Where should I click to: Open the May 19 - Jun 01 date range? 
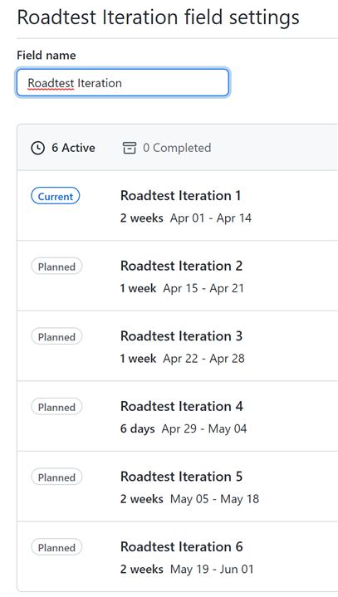point(212,570)
